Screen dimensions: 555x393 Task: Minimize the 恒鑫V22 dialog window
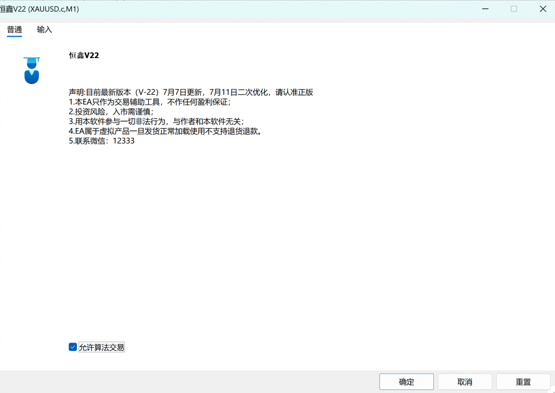(485, 9)
